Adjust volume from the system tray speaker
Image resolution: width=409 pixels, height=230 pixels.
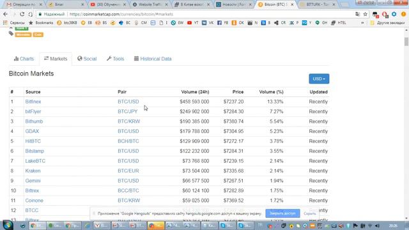[377, 226]
